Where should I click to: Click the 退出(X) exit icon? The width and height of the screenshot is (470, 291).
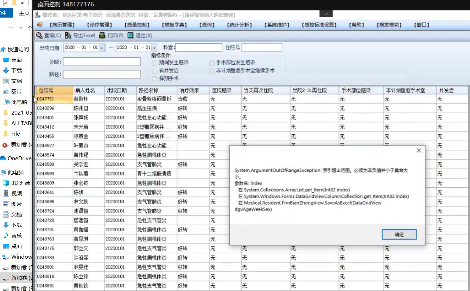click(131, 35)
